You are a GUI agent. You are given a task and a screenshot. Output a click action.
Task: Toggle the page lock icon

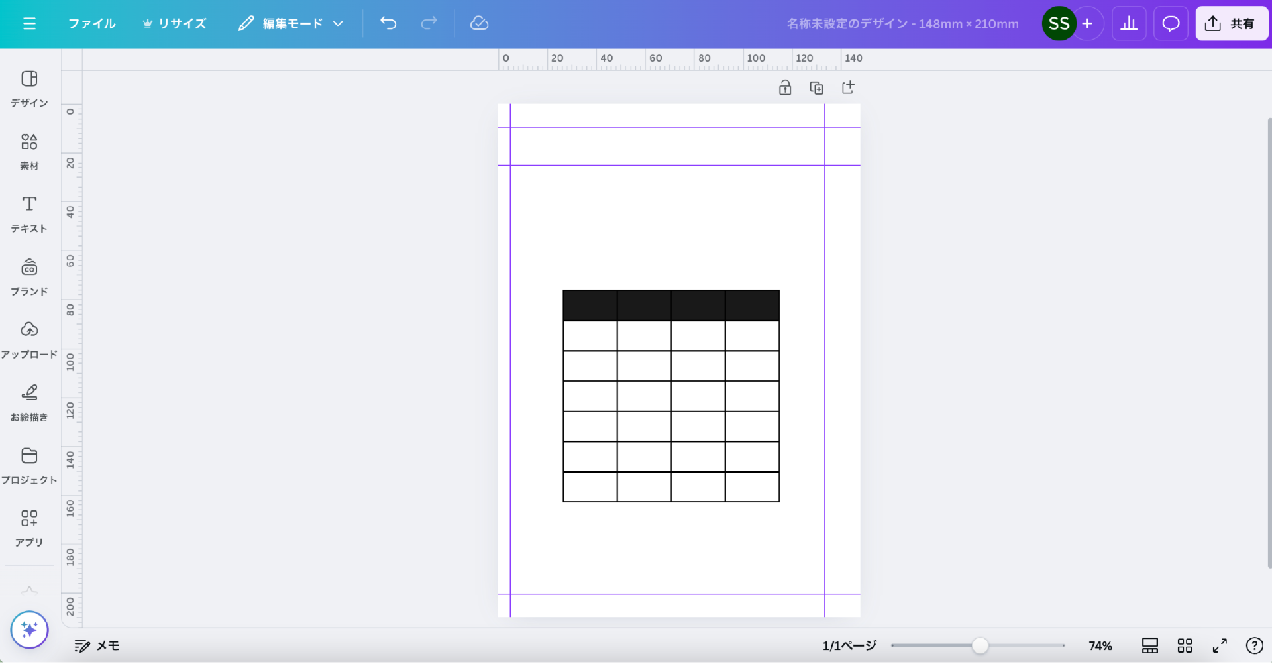[785, 87]
